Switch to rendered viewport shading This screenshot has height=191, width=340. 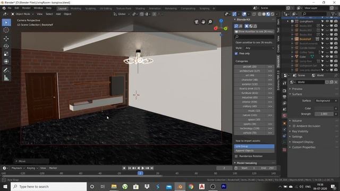tap(273, 14)
